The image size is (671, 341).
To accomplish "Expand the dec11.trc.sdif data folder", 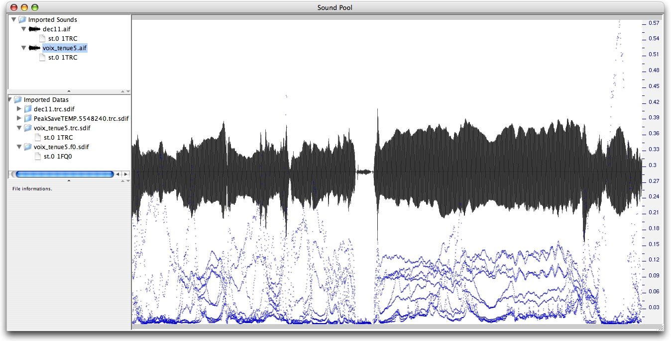I will pyautogui.click(x=19, y=109).
